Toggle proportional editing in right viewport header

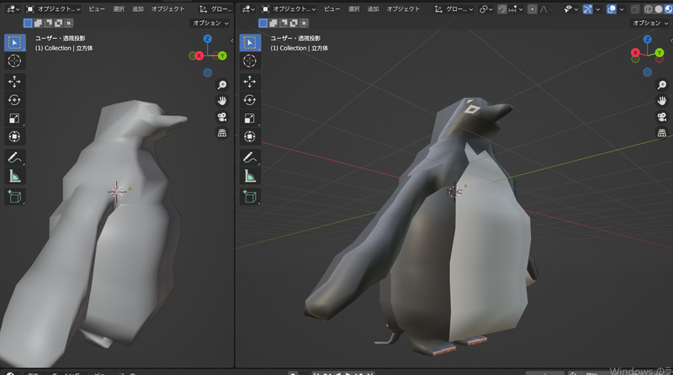point(533,9)
